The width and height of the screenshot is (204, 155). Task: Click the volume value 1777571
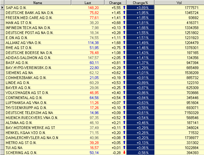click(191, 8)
